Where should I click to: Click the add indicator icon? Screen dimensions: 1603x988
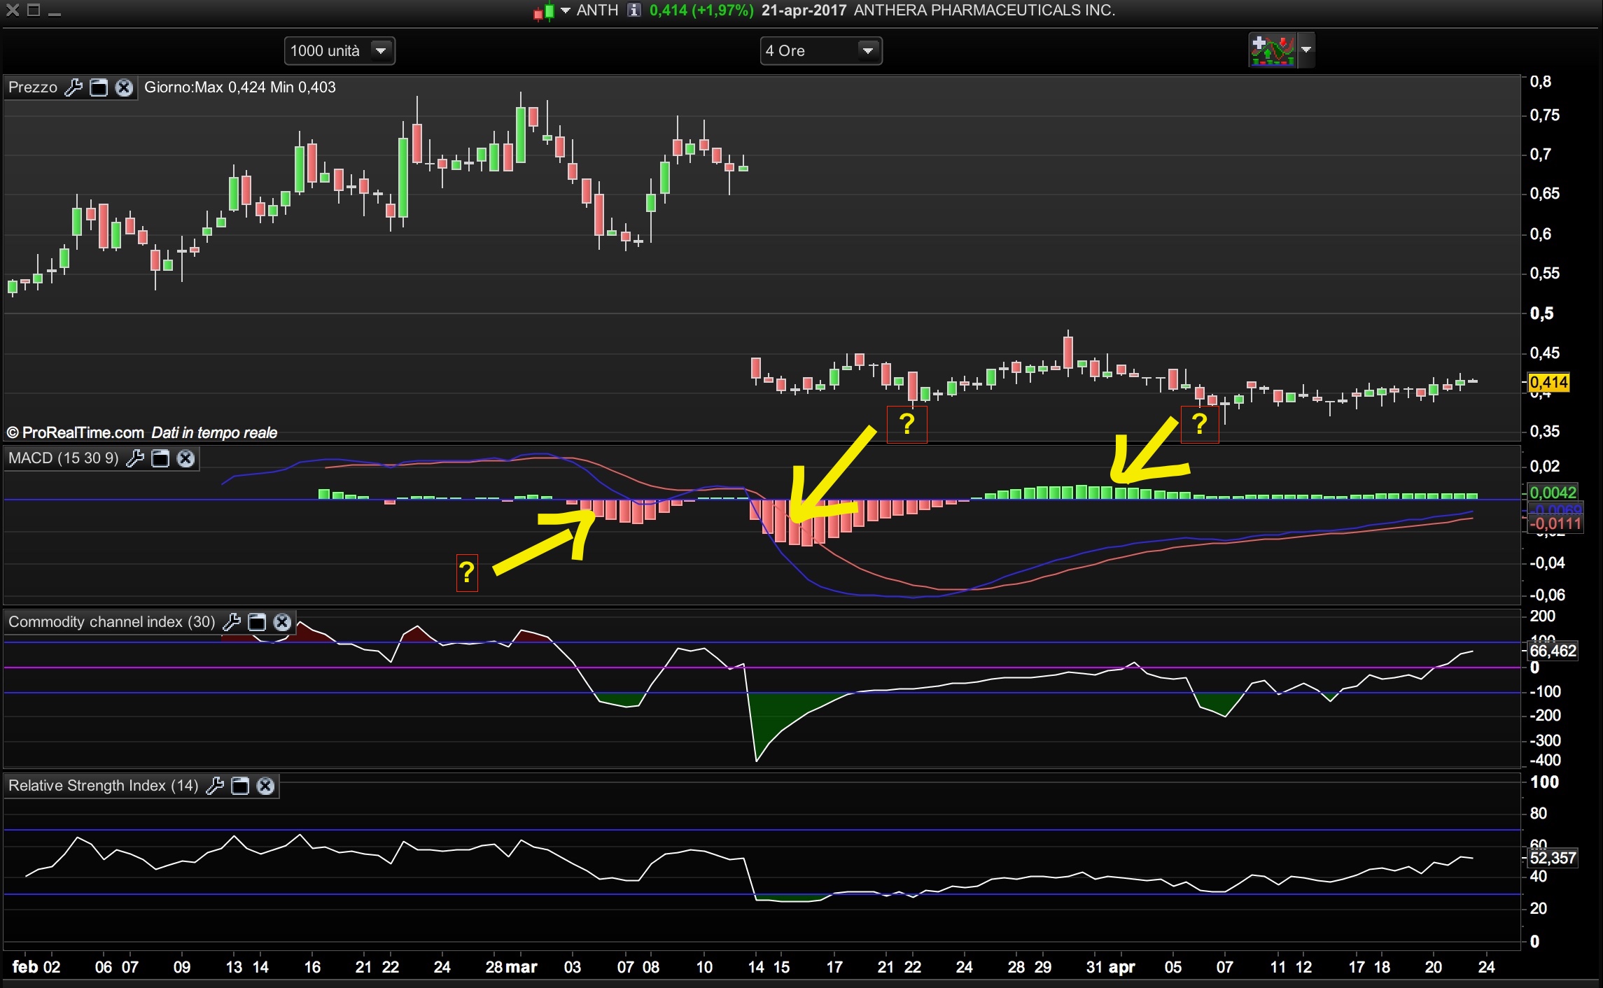pyautogui.click(x=1272, y=50)
